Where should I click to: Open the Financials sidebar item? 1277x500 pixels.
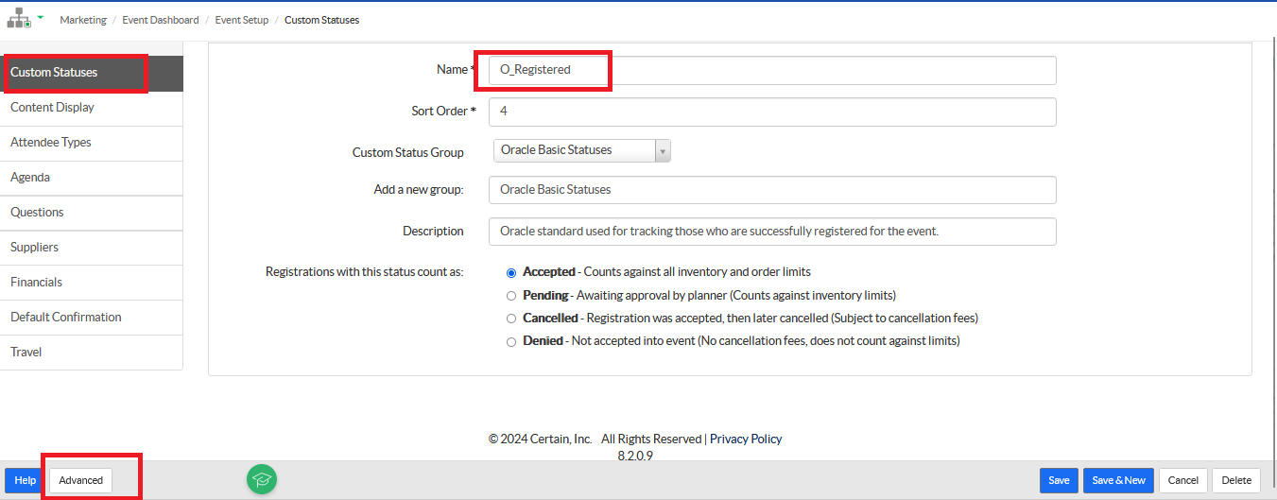(x=36, y=282)
